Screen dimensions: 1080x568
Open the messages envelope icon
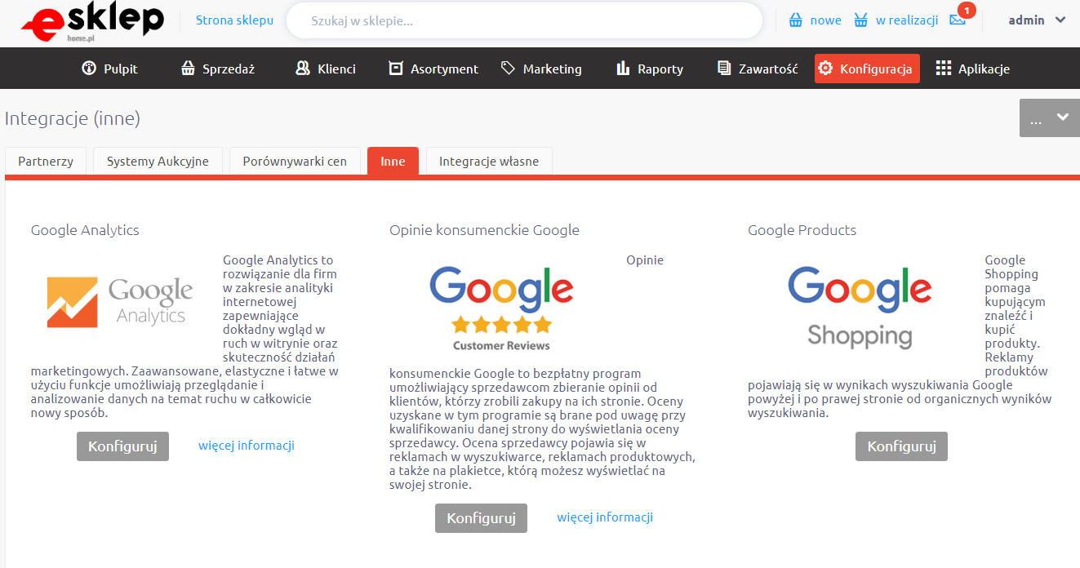pyautogui.click(x=958, y=20)
